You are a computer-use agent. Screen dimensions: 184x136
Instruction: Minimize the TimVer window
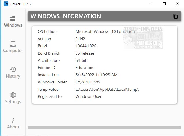[151, 4]
